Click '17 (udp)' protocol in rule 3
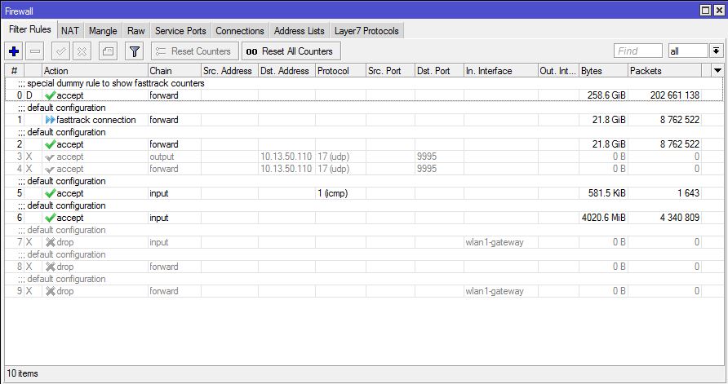The image size is (728, 384). pyautogui.click(x=333, y=157)
